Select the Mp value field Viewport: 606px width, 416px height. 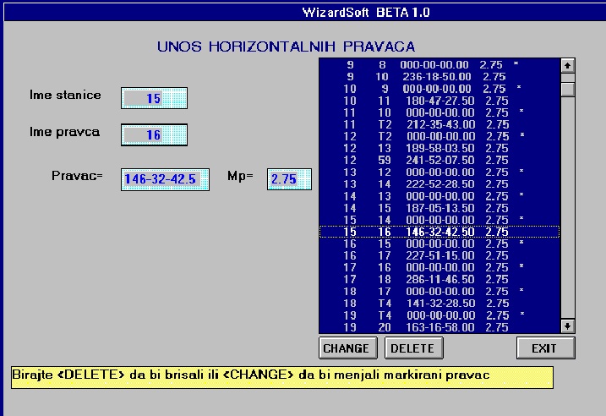(x=289, y=179)
